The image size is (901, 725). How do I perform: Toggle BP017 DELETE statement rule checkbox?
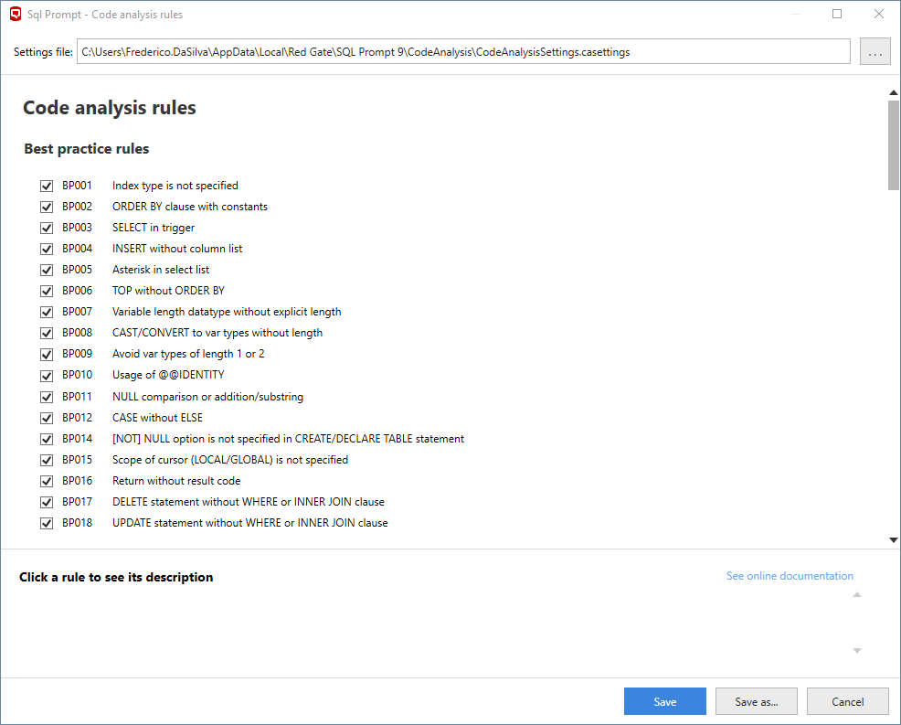[47, 502]
